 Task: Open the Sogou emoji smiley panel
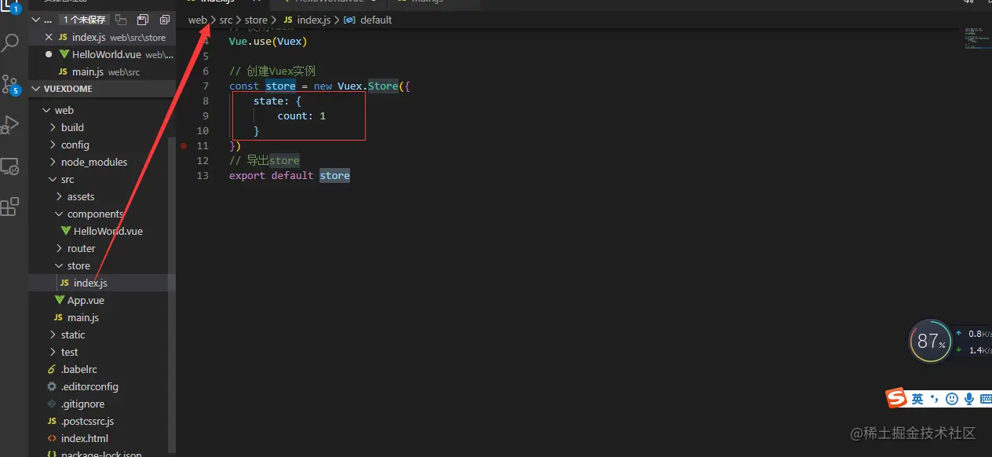tap(952, 399)
